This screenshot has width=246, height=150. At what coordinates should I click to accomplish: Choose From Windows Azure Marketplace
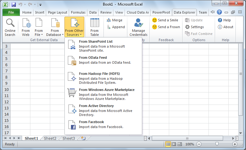coord(103,94)
